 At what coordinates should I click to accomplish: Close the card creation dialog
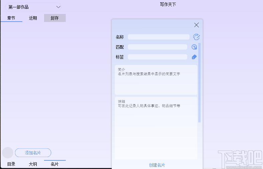[196, 25]
